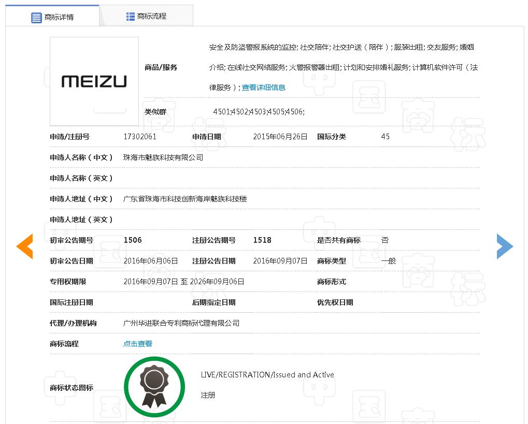The image size is (528, 424).
Task: Select similar groups 4501;4502;4503;4505;4506;
Action: pyautogui.click(x=259, y=112)
